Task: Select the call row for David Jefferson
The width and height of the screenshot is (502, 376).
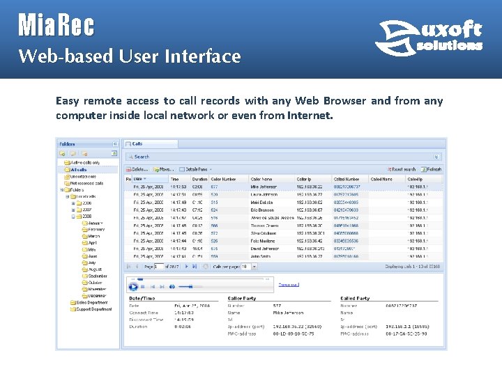Action: tap(284, 249)
